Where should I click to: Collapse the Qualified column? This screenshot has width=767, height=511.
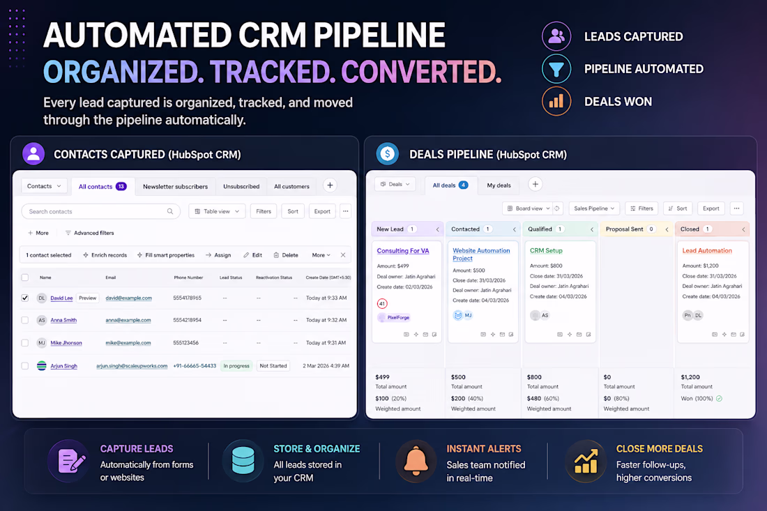591,229
